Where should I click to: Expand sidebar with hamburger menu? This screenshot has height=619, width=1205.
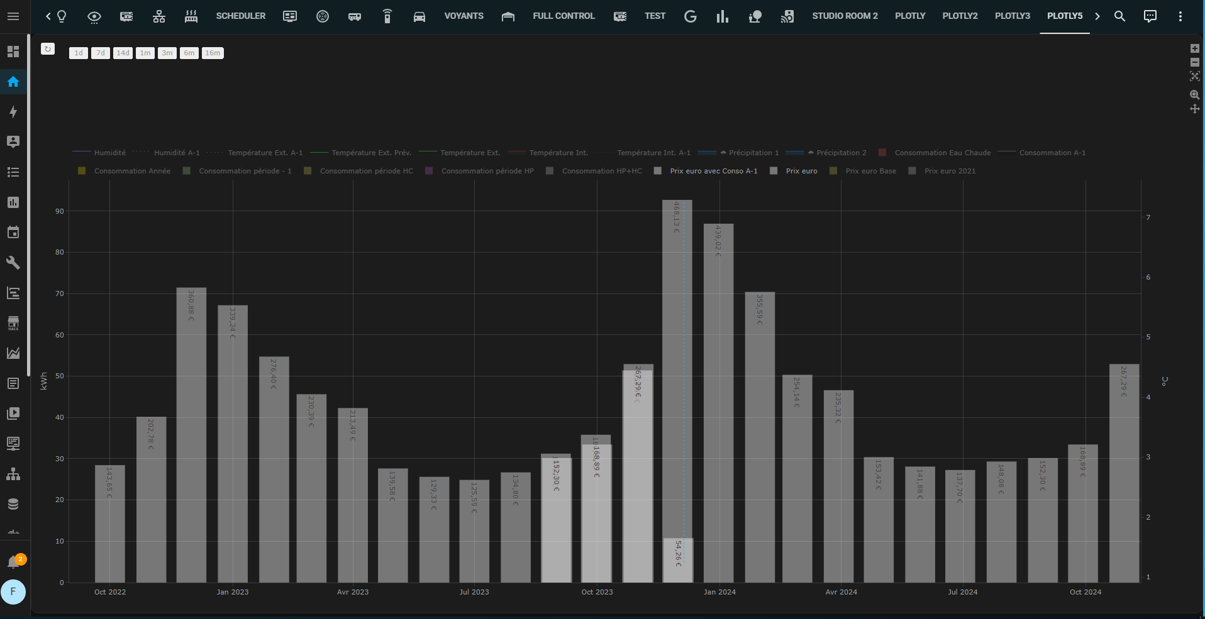pyautogui.click(x=13, y=16)
